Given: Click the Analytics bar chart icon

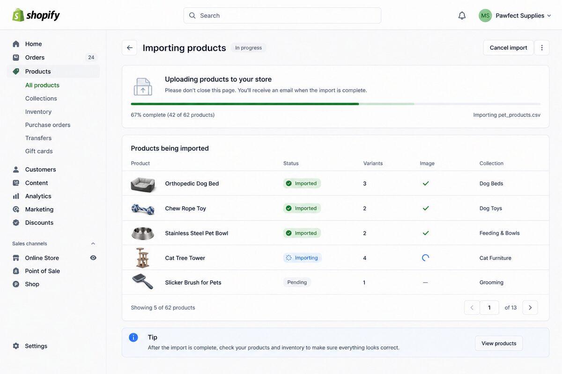Looking at the screenshot, I should tap(16, 196).
